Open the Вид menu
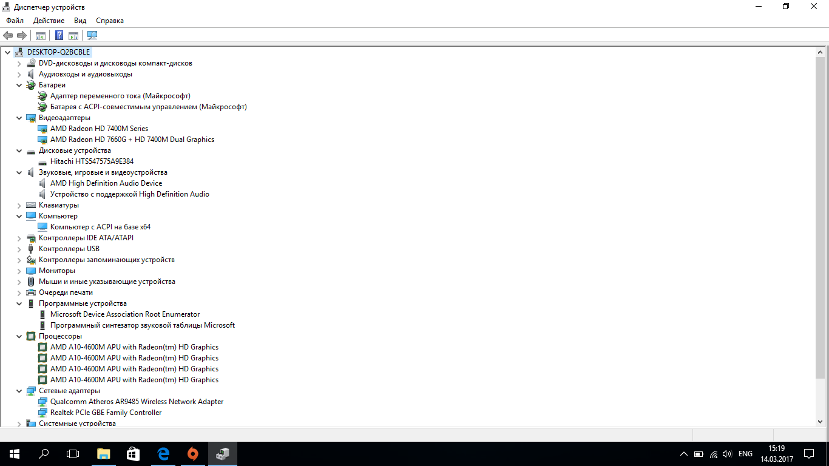Viewport: 829px width, 466px height. coord(80,21)
